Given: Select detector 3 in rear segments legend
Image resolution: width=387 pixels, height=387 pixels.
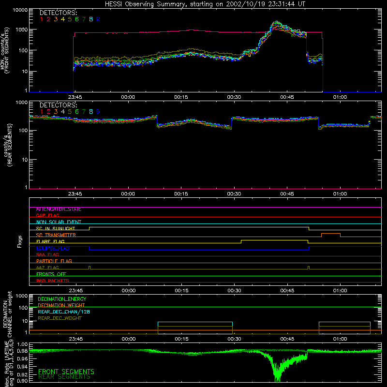Looking at the screenshot, I should point(56,112).
